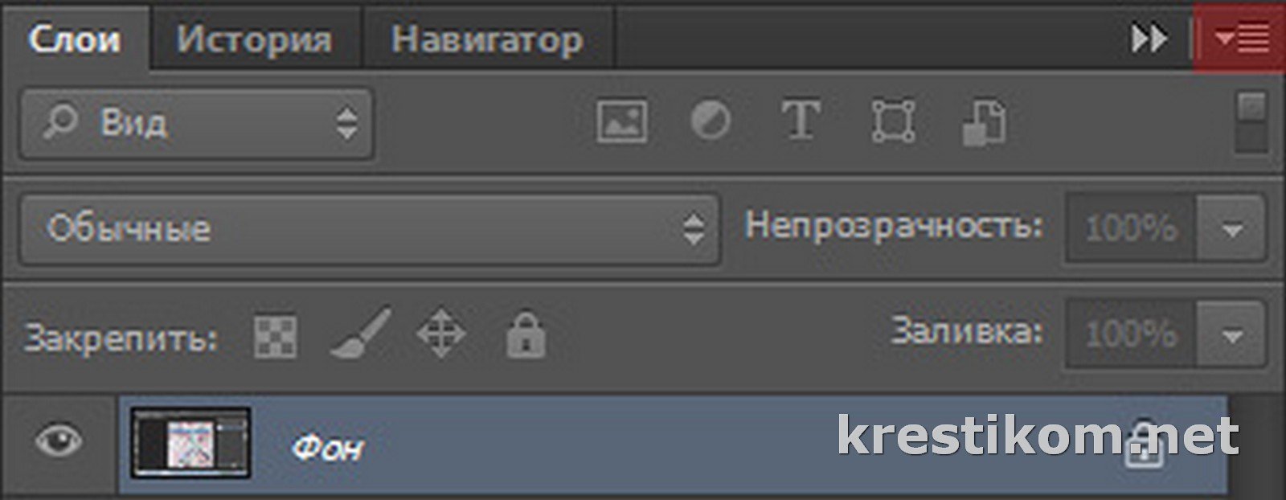1286x500 pixels.
Task: Lock transparent pixels checkerboard icon
Action: click(x=275, y=336)
